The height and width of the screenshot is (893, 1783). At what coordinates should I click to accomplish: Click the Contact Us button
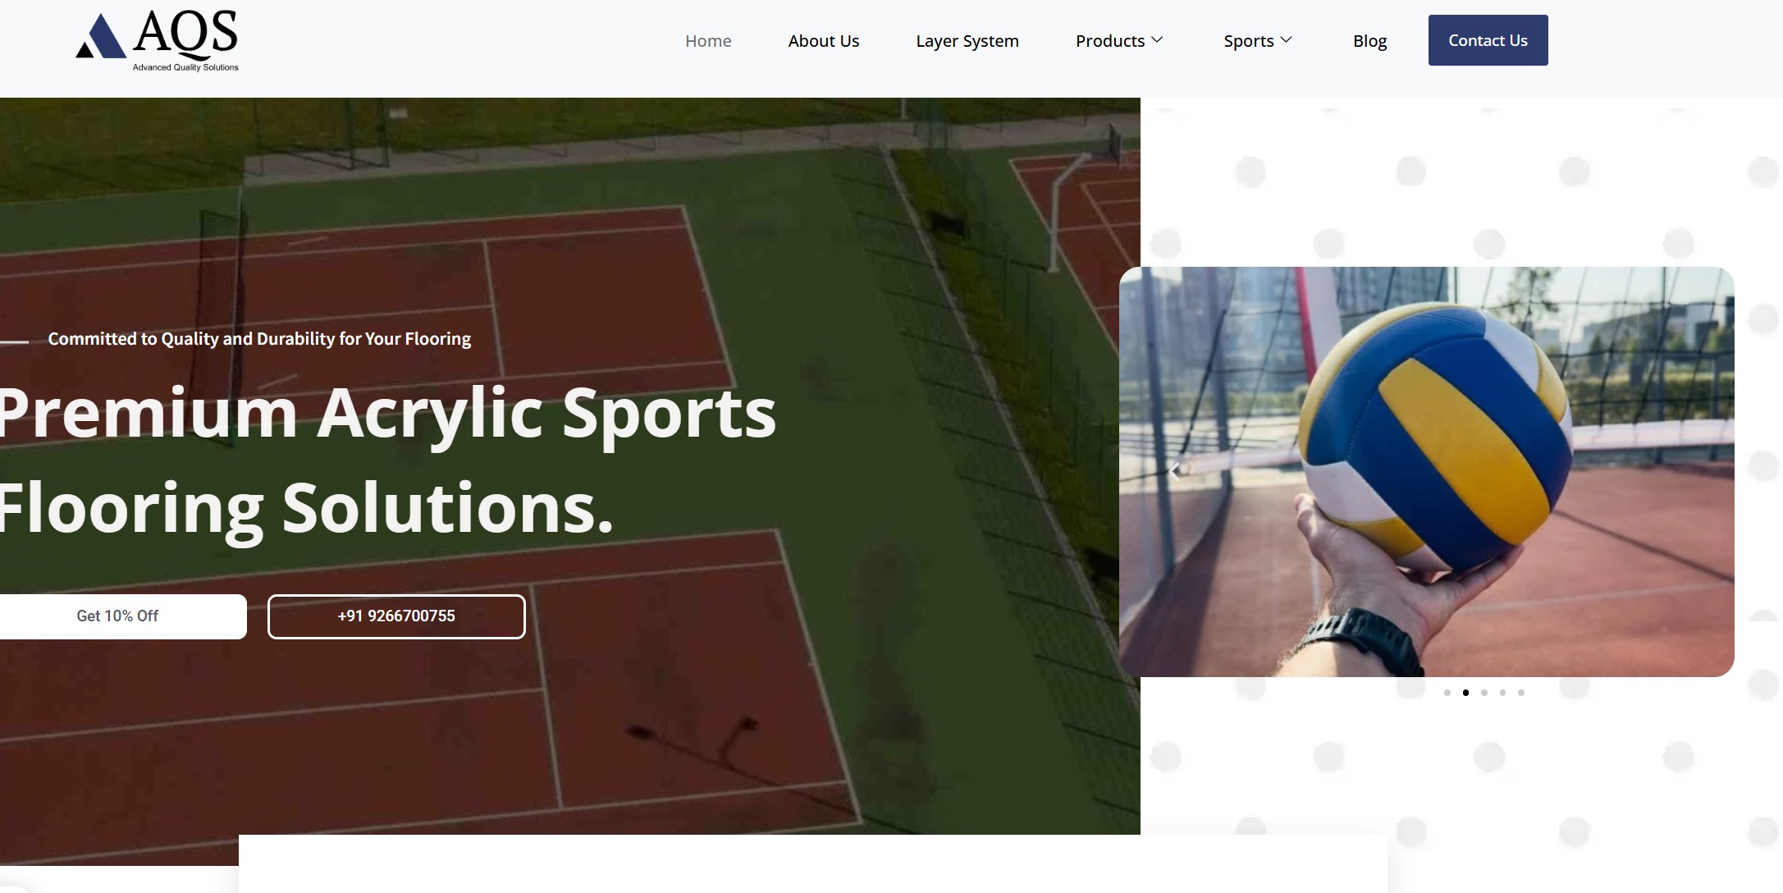pyautogui.click(x=1488, y=40)
